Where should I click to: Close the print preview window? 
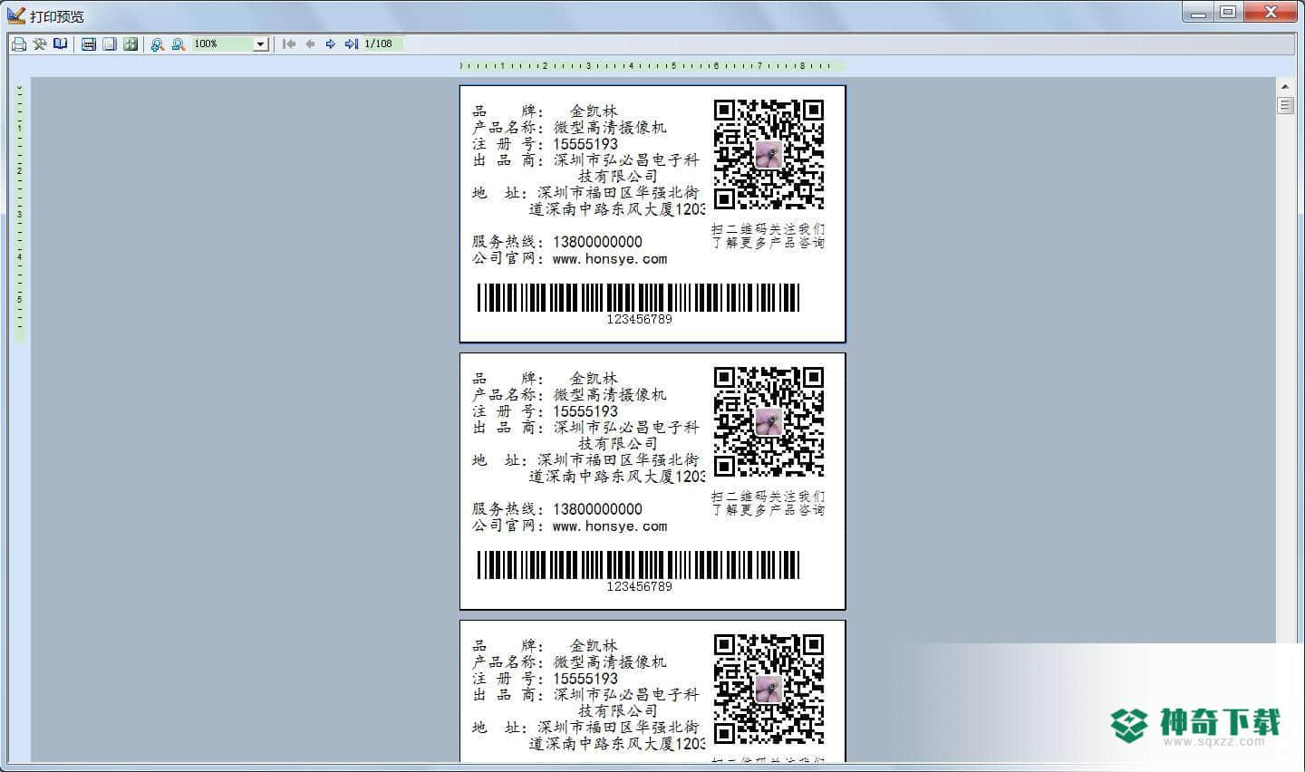[x=1271, y=12]
